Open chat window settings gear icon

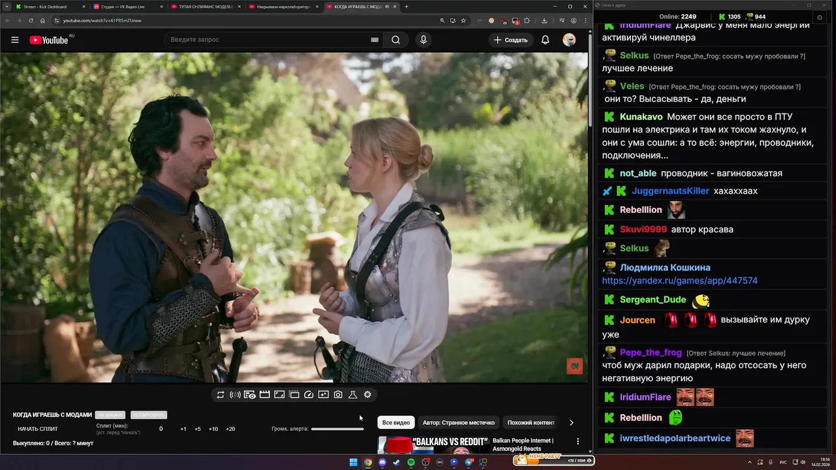click(820, 17)
